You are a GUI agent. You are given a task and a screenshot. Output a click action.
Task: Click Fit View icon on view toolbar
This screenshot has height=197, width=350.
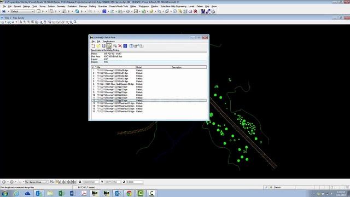tap(37, 22)
